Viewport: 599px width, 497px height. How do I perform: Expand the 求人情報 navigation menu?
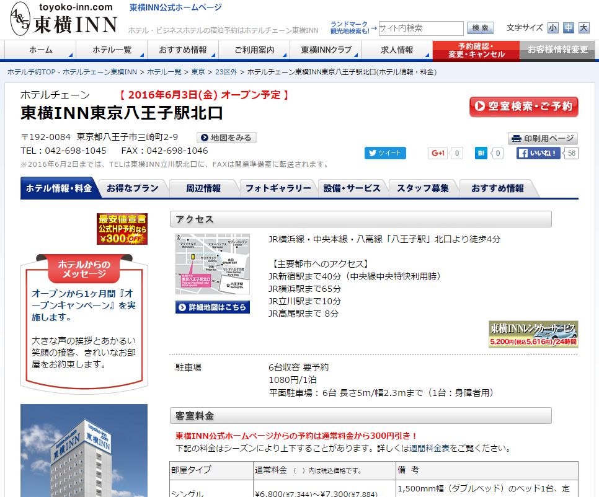pos(397,50)
